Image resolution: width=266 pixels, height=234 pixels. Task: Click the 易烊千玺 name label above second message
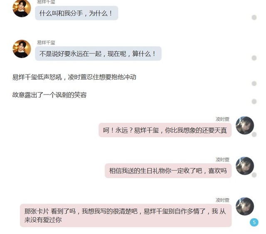(x=46, y=42)
